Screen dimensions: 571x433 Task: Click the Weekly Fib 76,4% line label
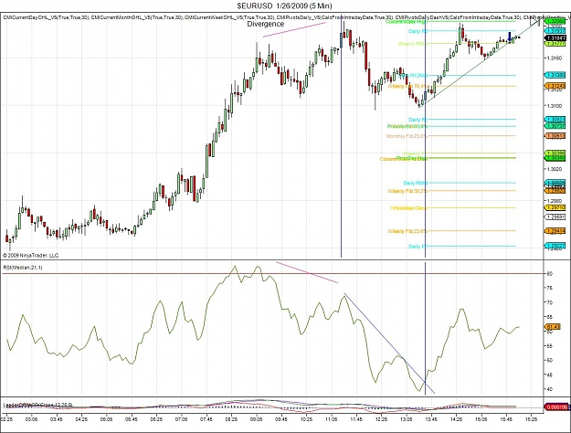point(407,86)
